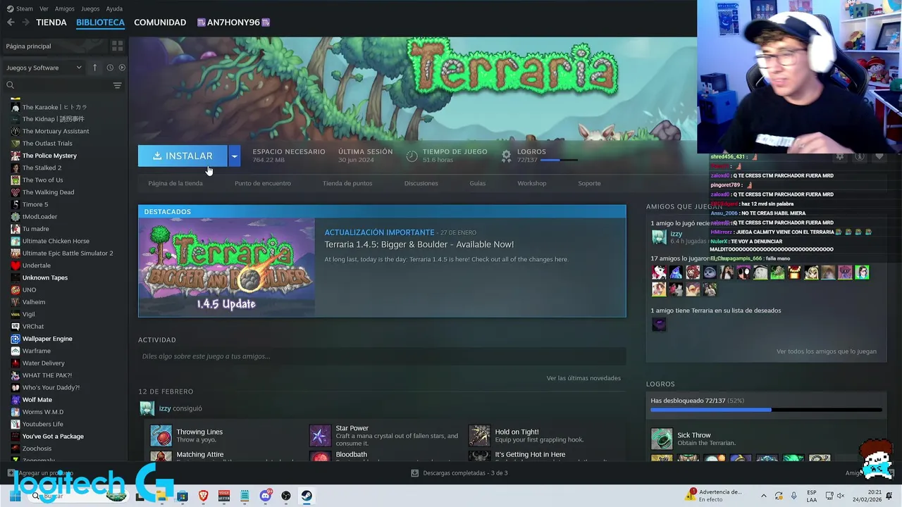
Task: Open the game settings gear icon
Action: coord(839,156)
